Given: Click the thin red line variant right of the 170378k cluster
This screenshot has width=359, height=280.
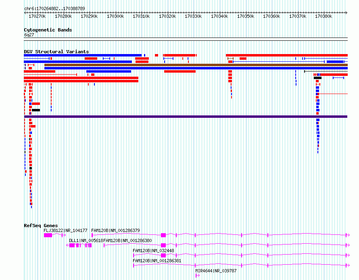Looking at the screenshot, I should (x=333, y=94).
